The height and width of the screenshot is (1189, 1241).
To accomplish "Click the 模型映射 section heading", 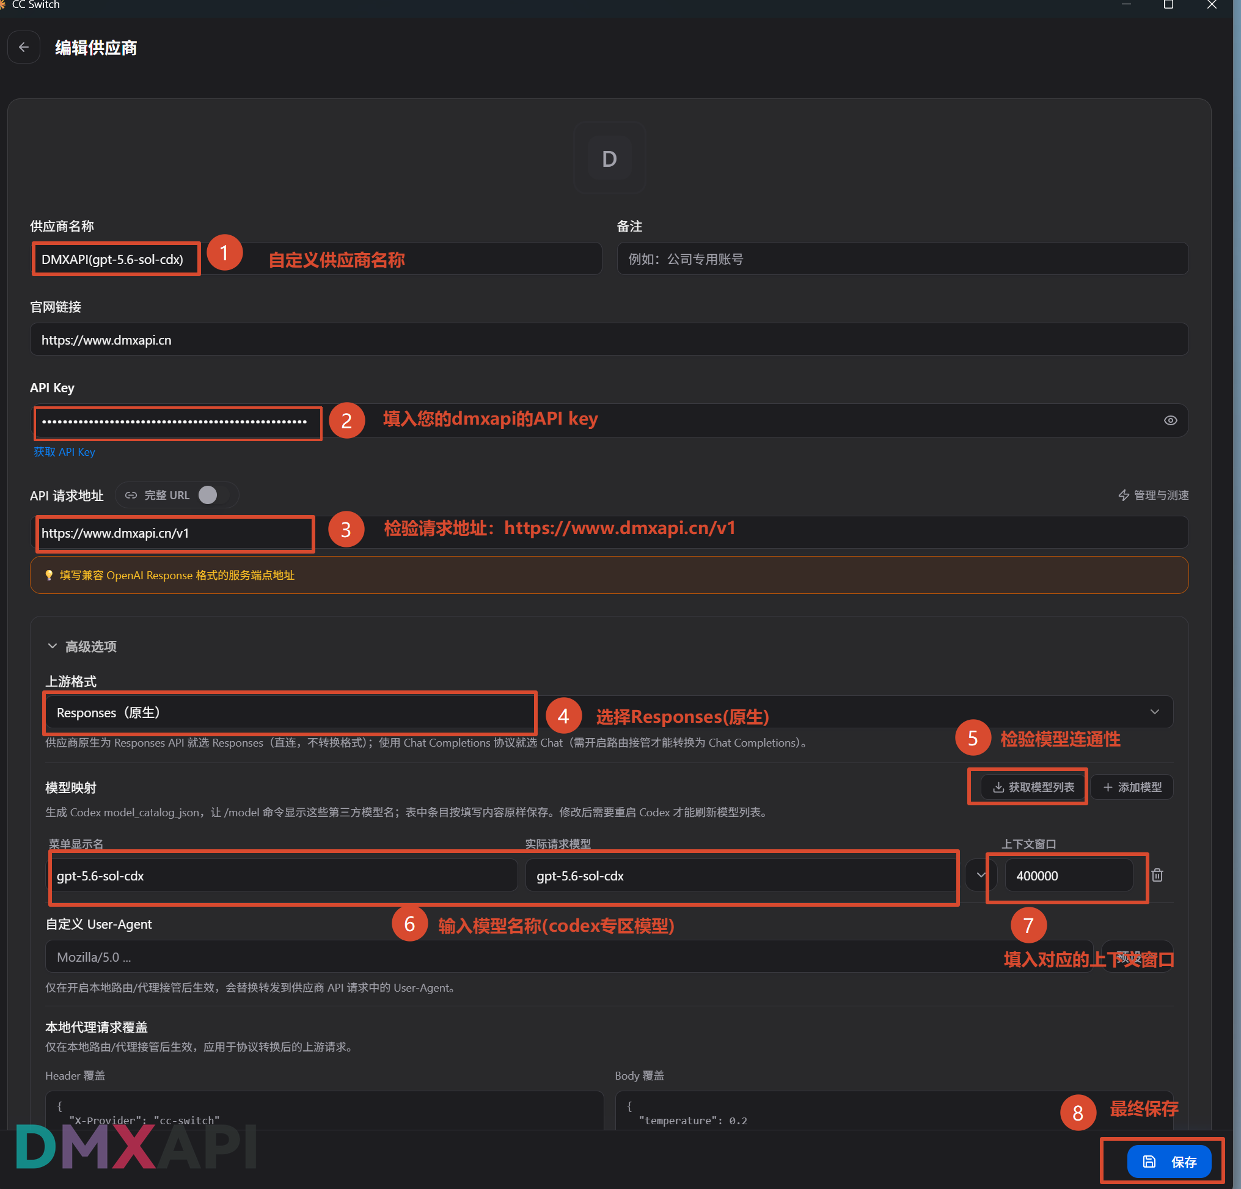I will coord(71,788).
